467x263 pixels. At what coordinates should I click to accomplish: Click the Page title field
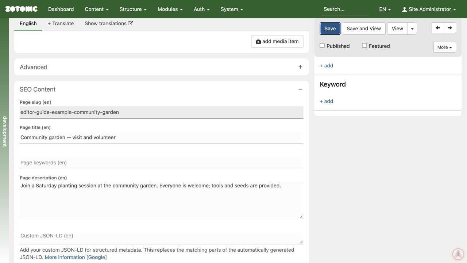click(161, 137)
